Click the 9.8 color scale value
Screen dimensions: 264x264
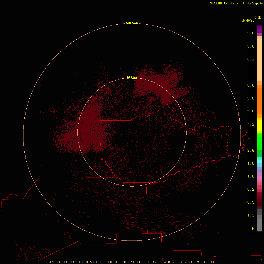pyautogui.click(x=251, y=33)
